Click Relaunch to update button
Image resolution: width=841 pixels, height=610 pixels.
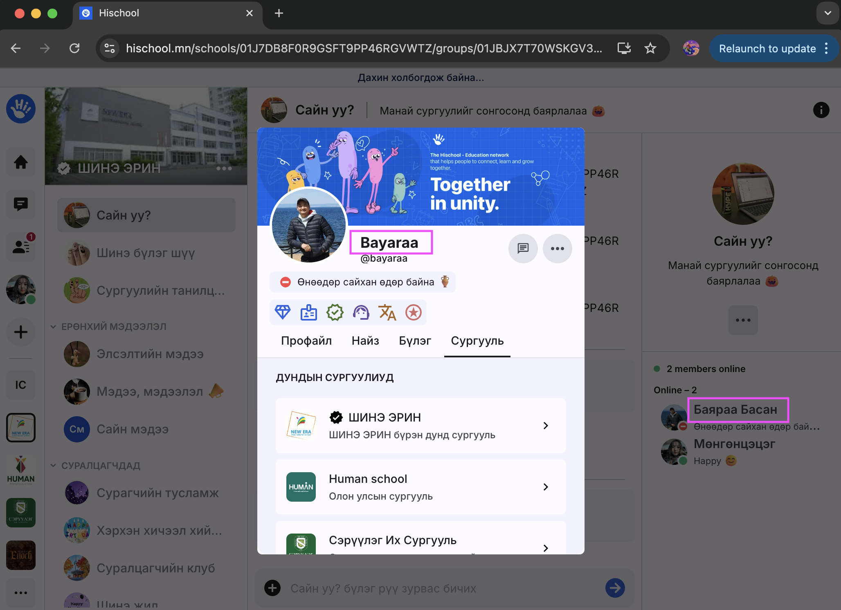[x=767, y=49]
